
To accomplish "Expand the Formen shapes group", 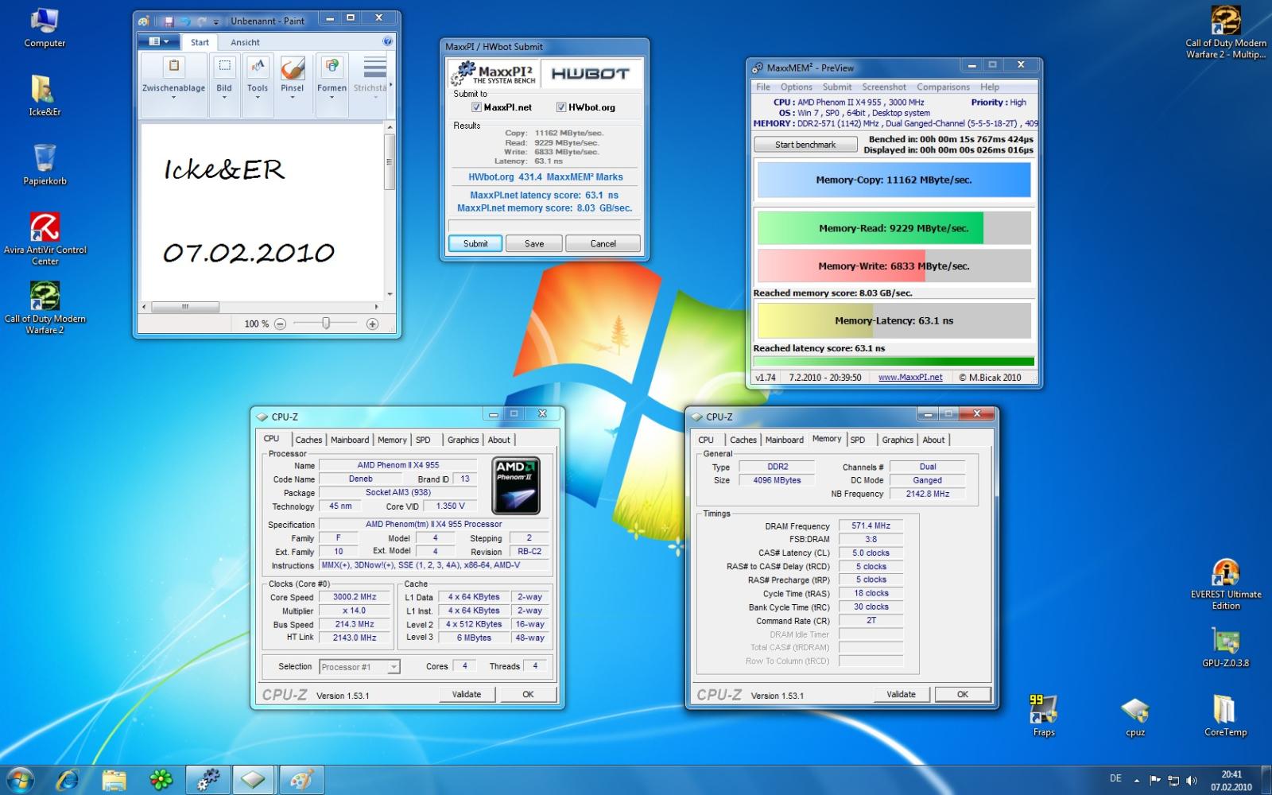I will pyautogui.click(x=332, y=85).
